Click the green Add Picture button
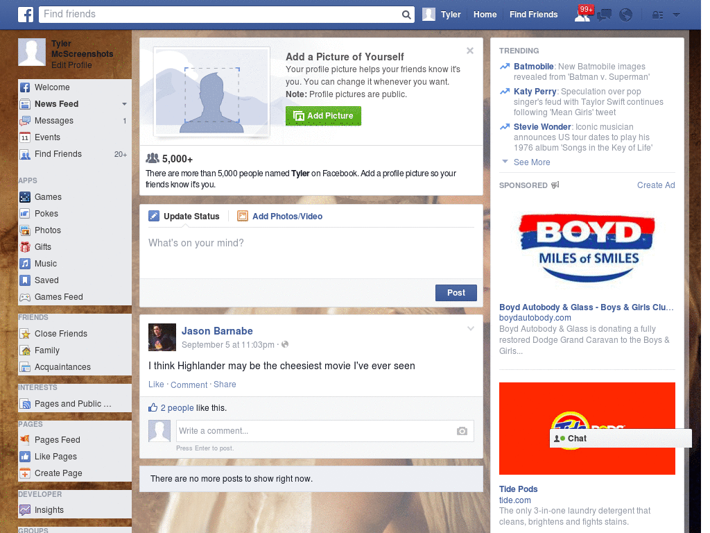 (323, 116)
